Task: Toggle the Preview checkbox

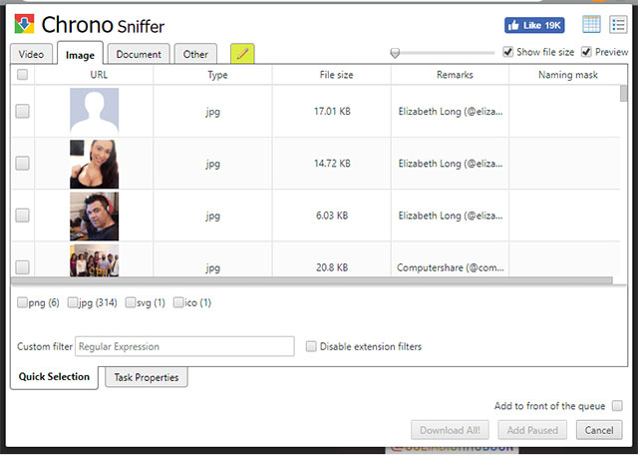Action: tap(586, 52)
